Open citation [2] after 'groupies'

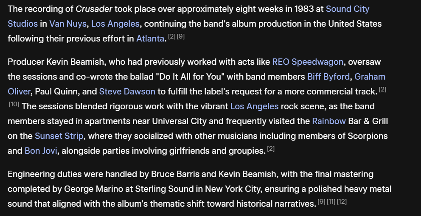pos(271,149)
